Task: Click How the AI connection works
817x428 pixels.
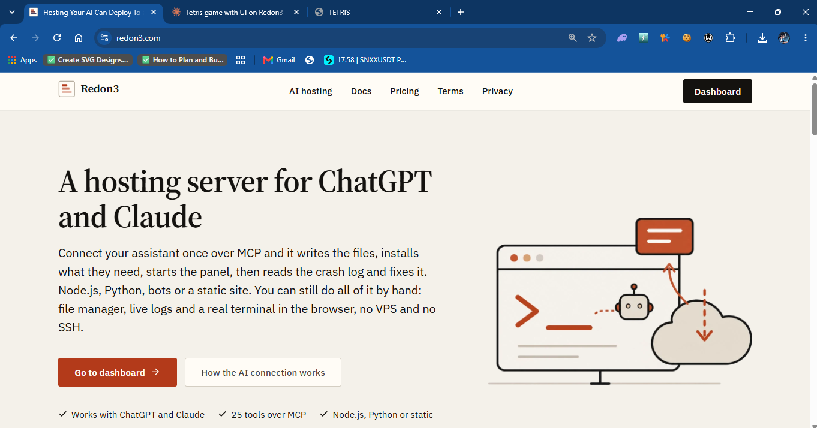Action: tap(263, 372)
